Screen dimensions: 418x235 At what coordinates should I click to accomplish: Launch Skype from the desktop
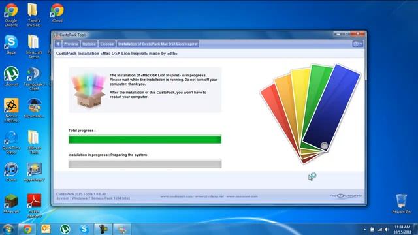[11, 45]
